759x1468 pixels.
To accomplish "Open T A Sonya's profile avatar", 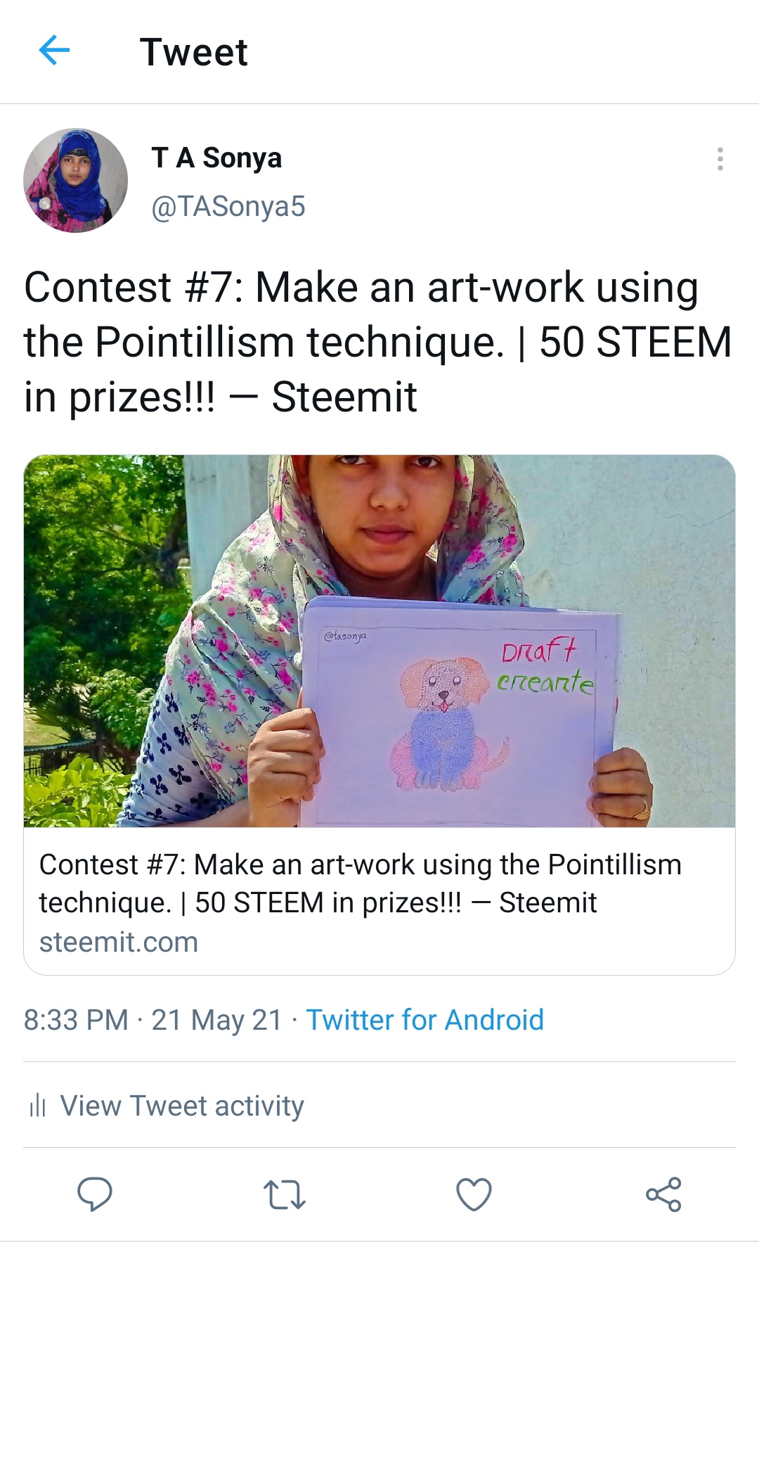I will (75, 180).
